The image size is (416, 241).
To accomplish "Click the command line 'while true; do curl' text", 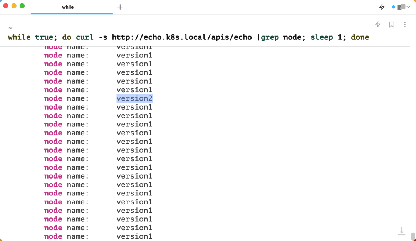I will click(x=51, y=37).
